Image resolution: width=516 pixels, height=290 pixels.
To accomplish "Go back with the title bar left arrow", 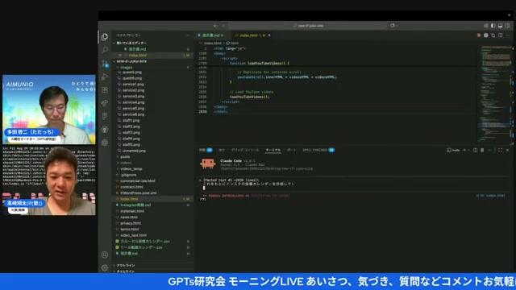I will point(215,26).
